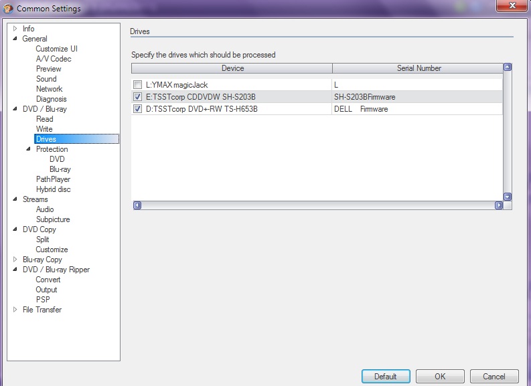Confirm settings with the OK button
531x386 pixels.
(440, 376)
